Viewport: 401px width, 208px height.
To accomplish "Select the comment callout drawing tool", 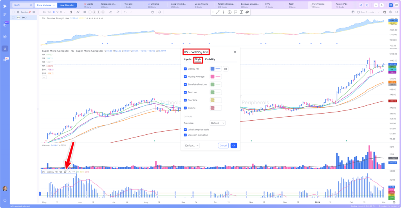I will coord(235,12).
